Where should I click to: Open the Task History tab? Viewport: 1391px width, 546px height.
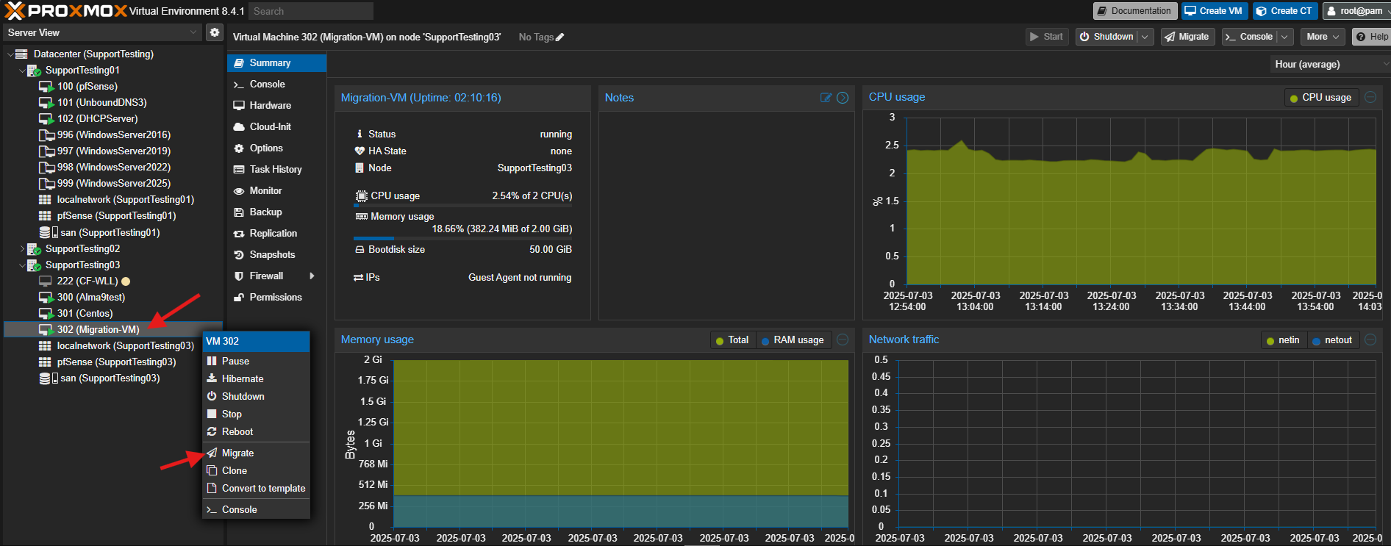pyautogui.click(x=276, y=170)
